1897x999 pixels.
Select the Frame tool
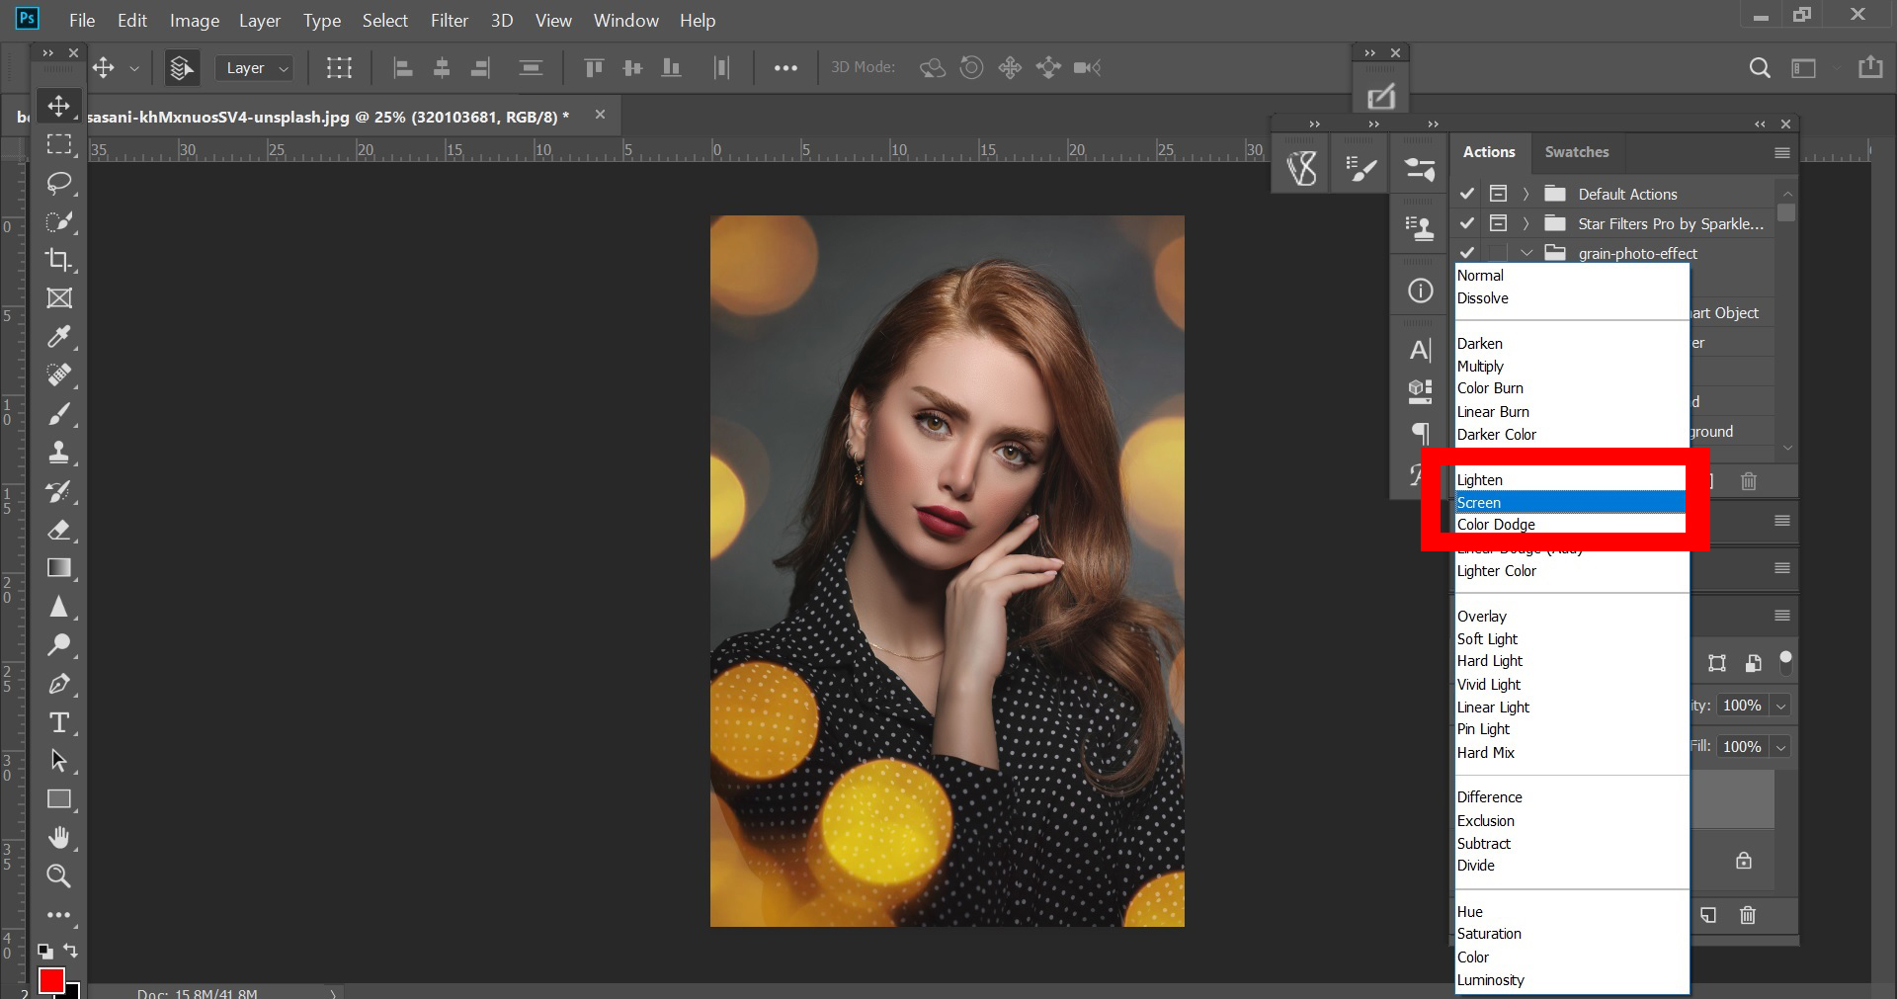click(x=59, y=298)
